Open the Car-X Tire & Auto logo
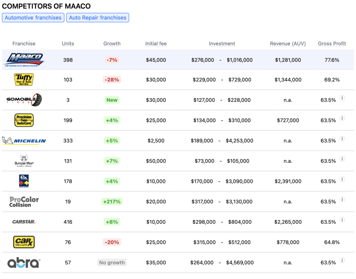 click(x=24, y=242)
